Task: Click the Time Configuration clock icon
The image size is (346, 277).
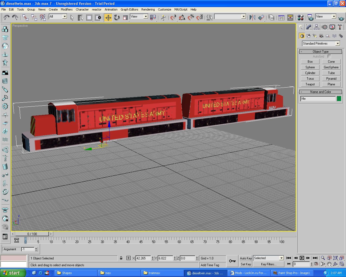Action: click(316, 264)
